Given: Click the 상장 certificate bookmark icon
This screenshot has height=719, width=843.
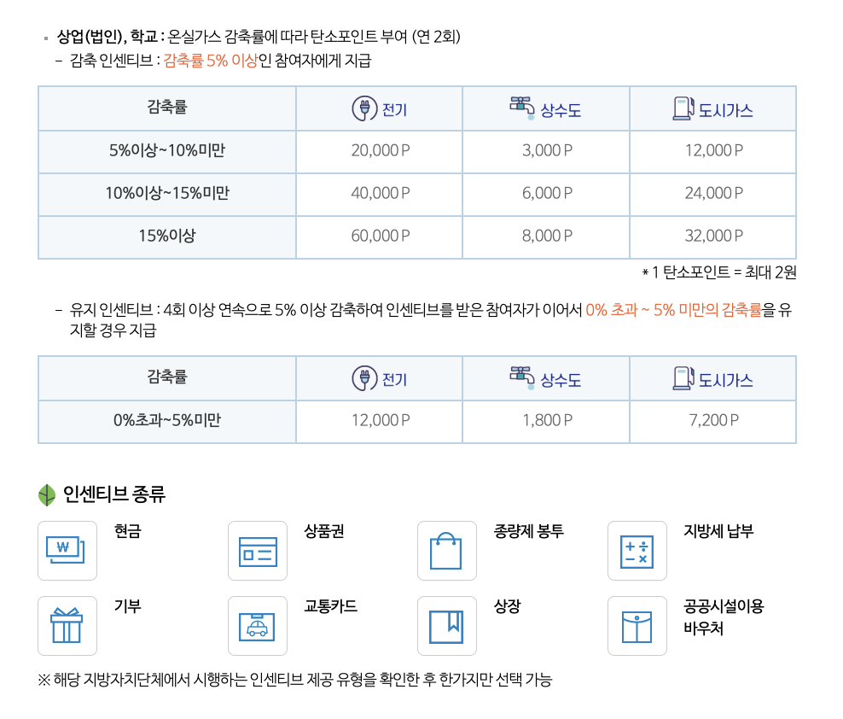Looking at the screenshot, I should click(x=446, y=625).
